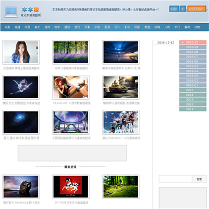Open the 动物 category
The width and height of the screenshot is (209, 209).
tap(197, 27)
